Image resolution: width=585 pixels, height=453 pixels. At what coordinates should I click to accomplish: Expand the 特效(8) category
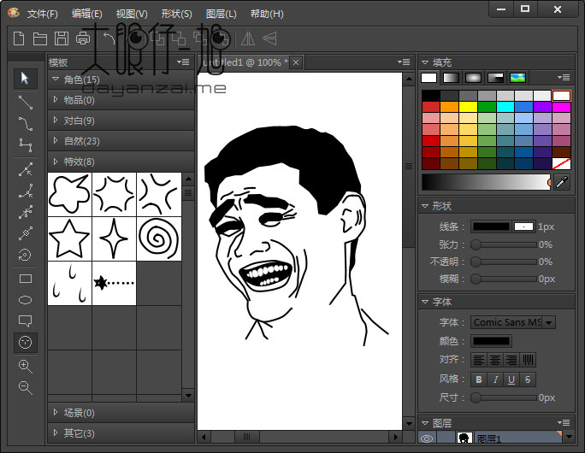coord(121,162)
